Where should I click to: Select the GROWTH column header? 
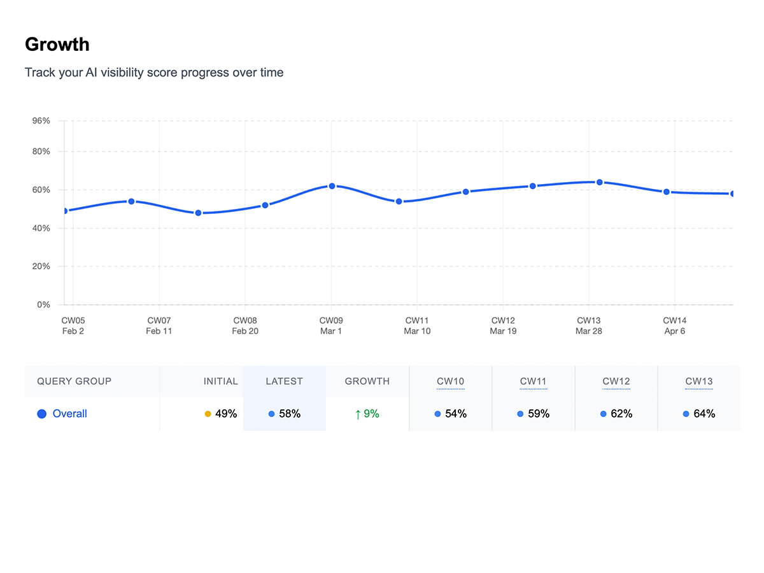coord(367,381)
